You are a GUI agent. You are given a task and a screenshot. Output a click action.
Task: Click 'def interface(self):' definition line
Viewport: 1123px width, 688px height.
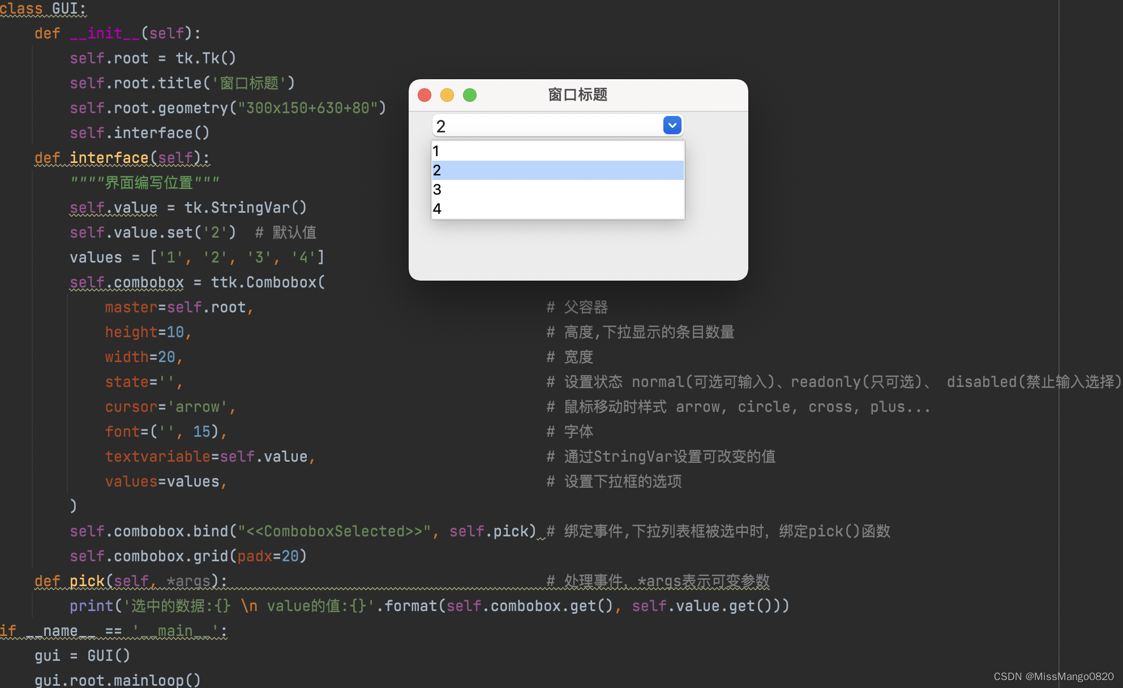coord(122,158)
